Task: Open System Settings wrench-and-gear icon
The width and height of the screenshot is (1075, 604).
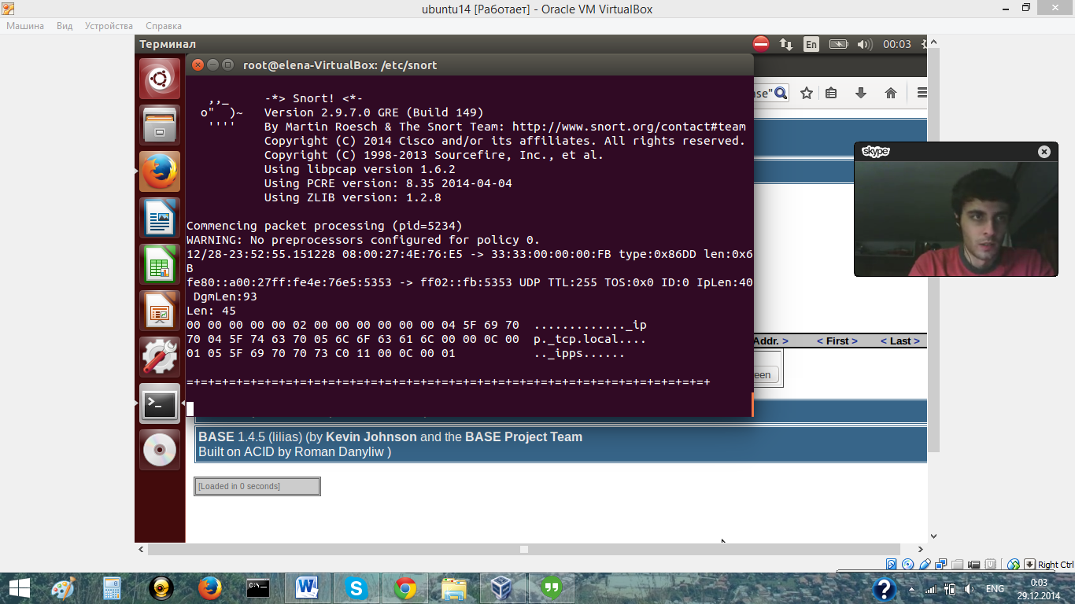Action: click(x=160, y=356)
